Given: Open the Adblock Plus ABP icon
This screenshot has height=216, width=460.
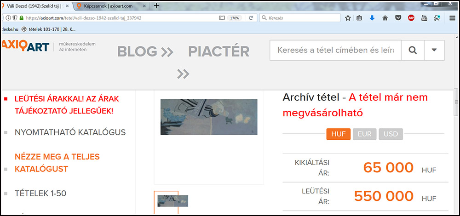Looking at the screenshot, I should coord(411,18).
